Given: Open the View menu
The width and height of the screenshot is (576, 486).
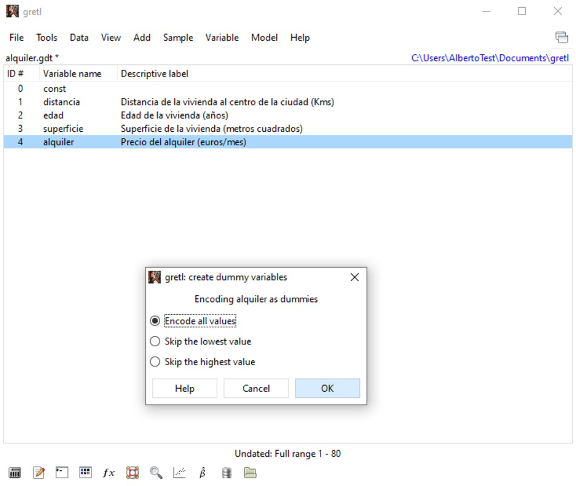Looking at the screenshot, I should pyautogui.click(x=111, y=38).
